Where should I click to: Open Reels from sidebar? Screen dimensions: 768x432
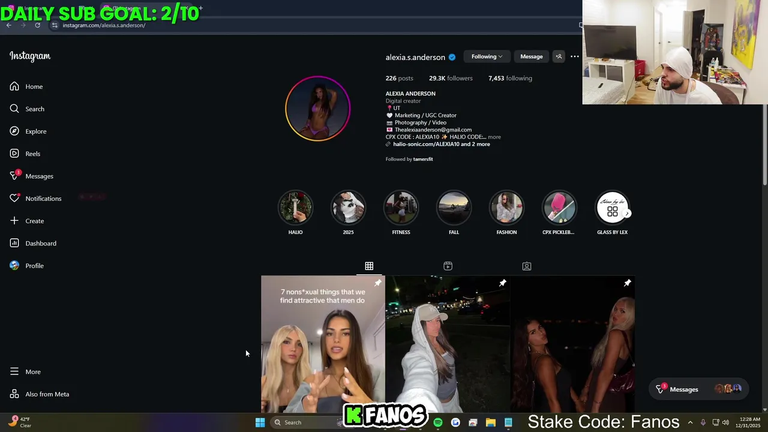[25, 154]
